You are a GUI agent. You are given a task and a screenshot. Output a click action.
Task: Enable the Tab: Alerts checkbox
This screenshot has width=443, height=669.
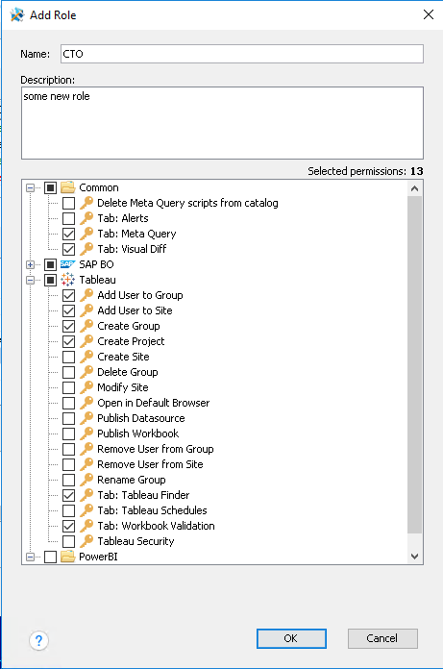tap(68, 218)
